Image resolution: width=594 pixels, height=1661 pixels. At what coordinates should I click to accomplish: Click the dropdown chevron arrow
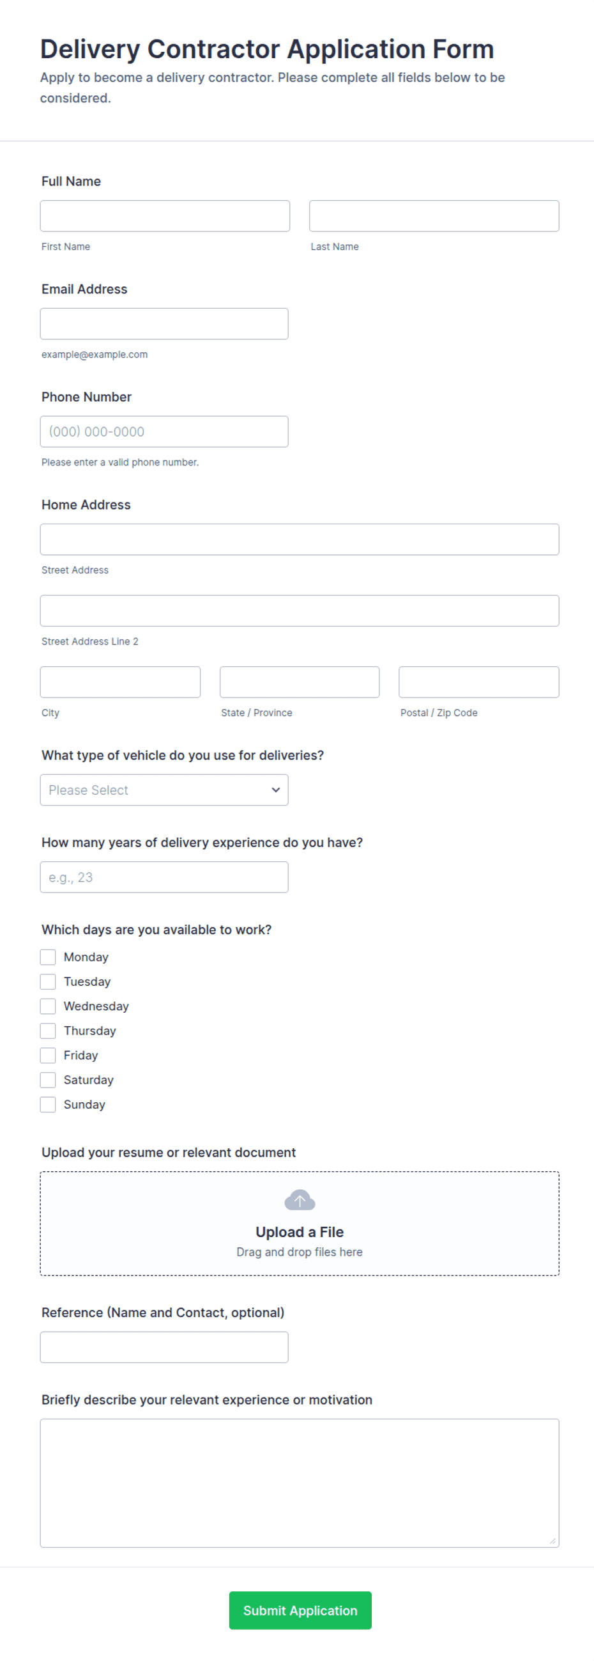276,790
